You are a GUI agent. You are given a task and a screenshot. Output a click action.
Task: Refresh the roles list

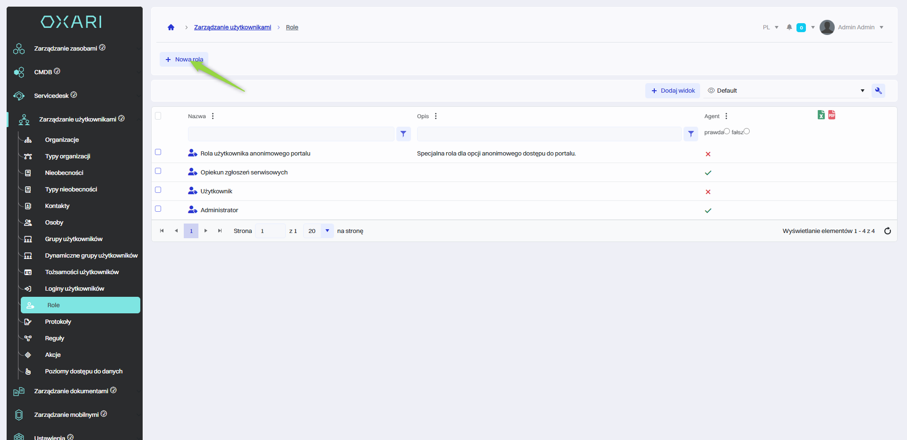click(887, 231)
